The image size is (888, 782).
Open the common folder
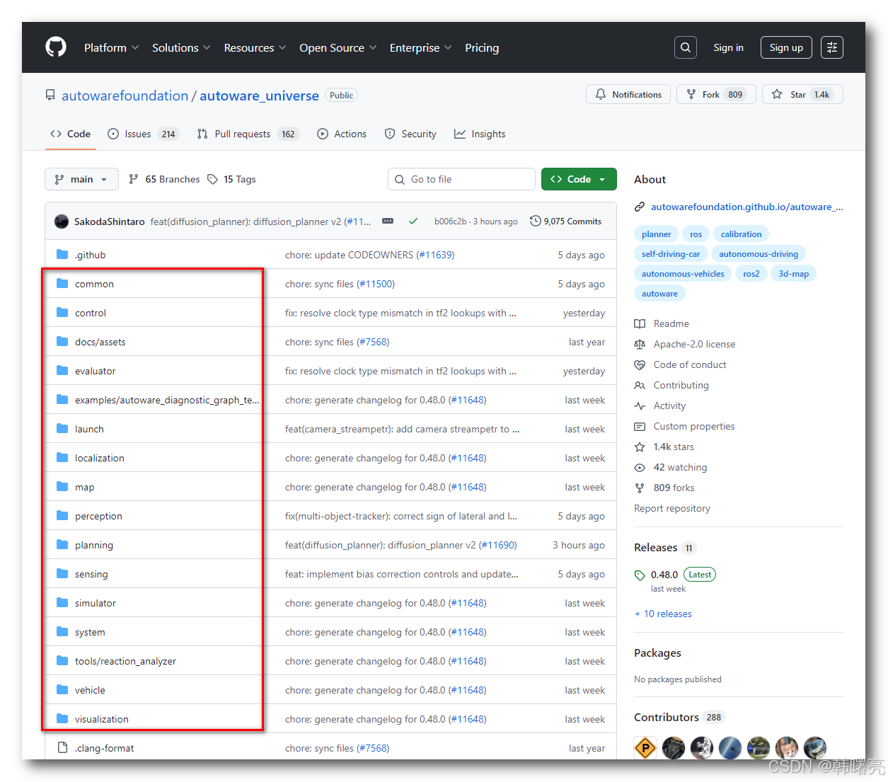pos(94,284)
